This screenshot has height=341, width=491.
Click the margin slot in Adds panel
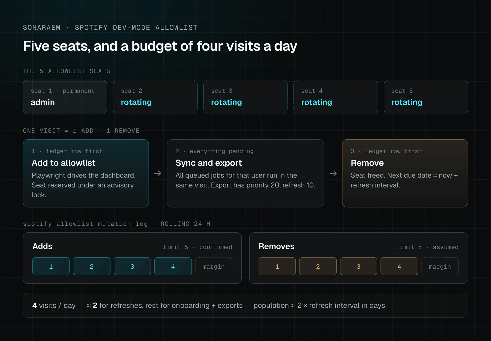[x=214, y=266]
